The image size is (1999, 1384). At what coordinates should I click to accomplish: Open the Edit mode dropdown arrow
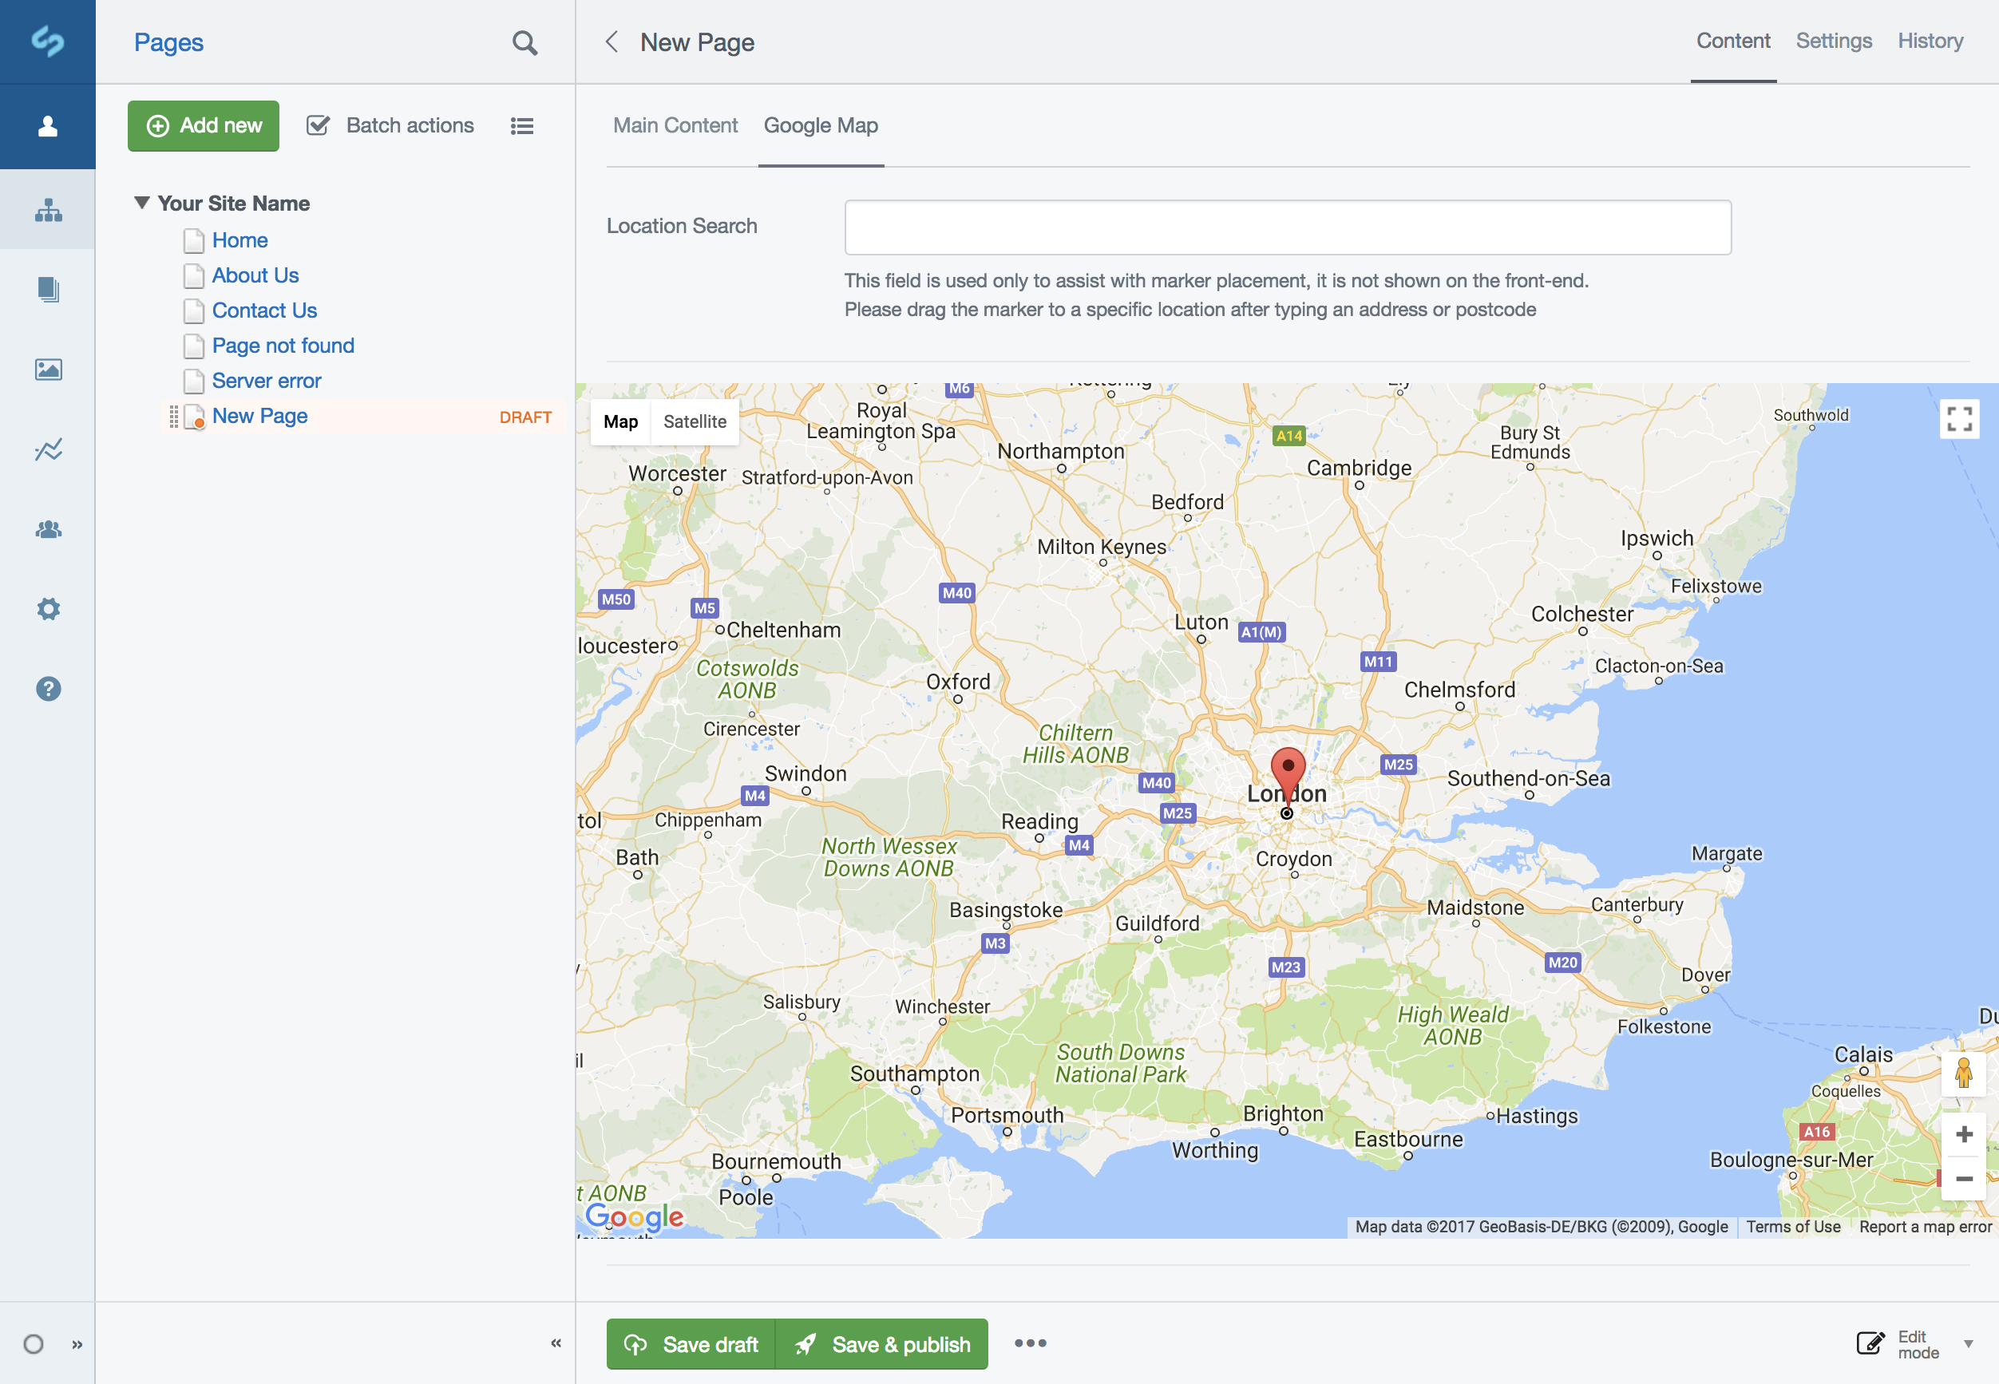(1968, 1344)
